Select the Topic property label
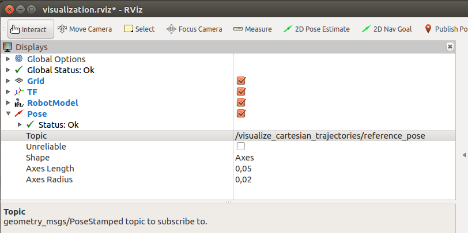 [36, 136]
